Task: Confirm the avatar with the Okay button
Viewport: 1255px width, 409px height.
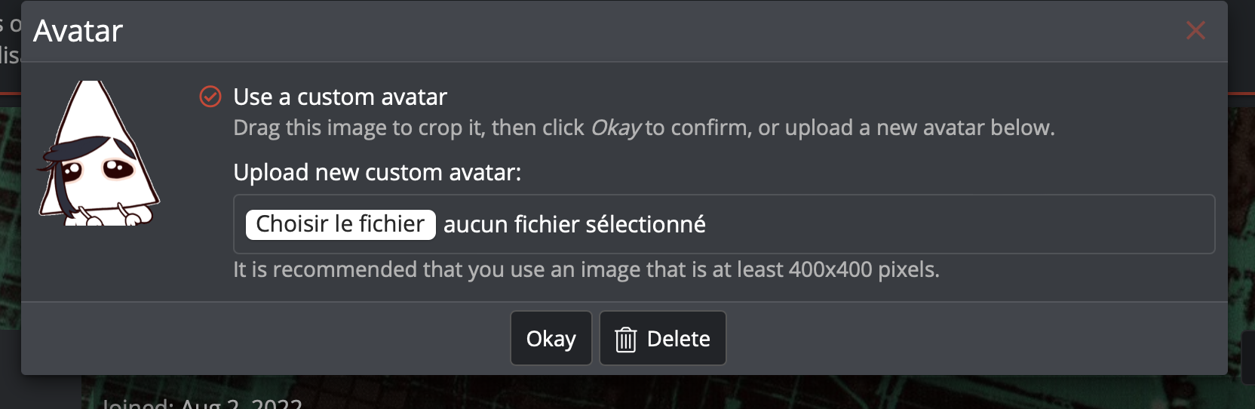Action: 551,339
